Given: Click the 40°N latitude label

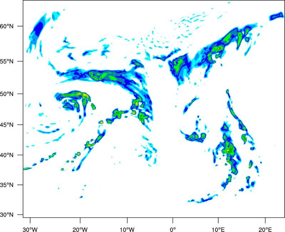Looking at the screenshot, I should [x=7, y=155].
